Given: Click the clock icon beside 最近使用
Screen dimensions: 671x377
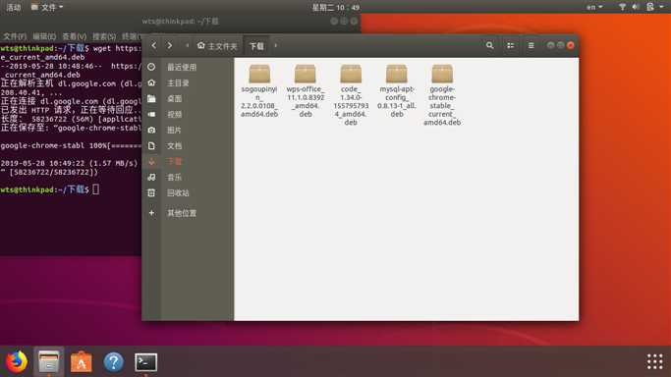Looking at the screenshot, I should [151, 67].
